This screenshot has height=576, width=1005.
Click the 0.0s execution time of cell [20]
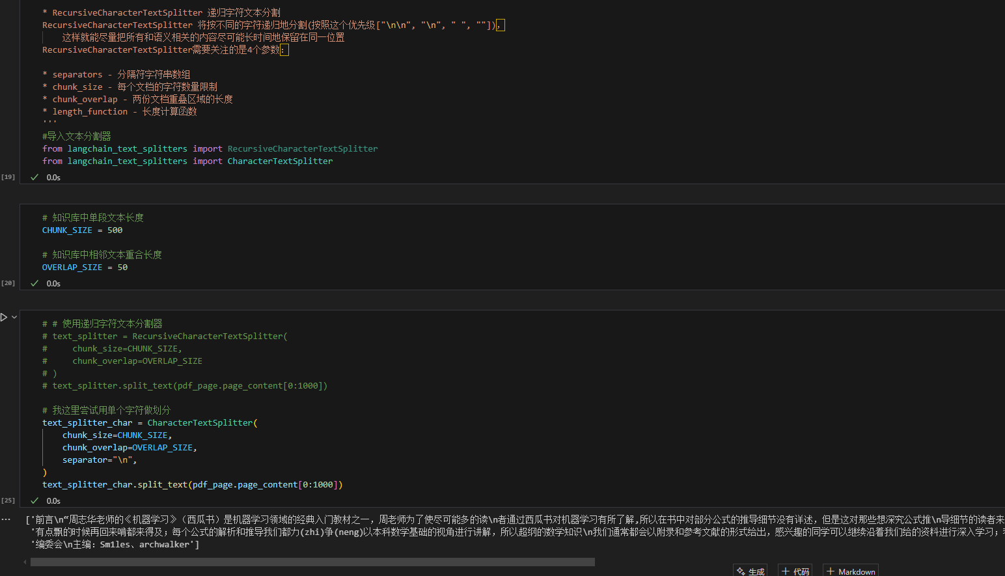pos(53,283)
